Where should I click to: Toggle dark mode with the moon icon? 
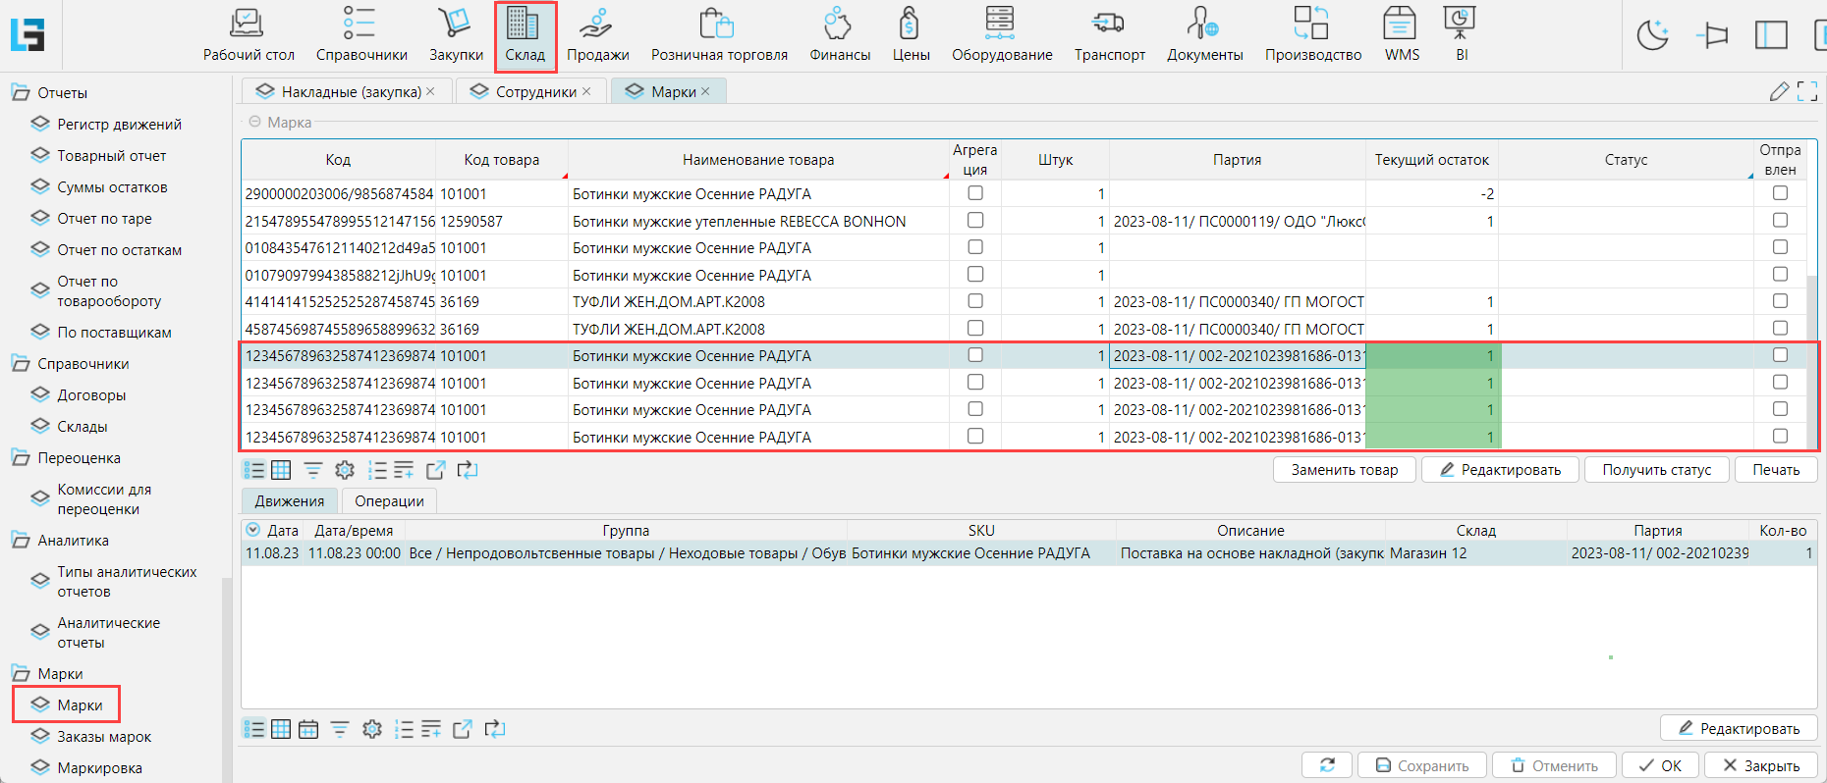pyautogui.click(x=1652, y=36)
